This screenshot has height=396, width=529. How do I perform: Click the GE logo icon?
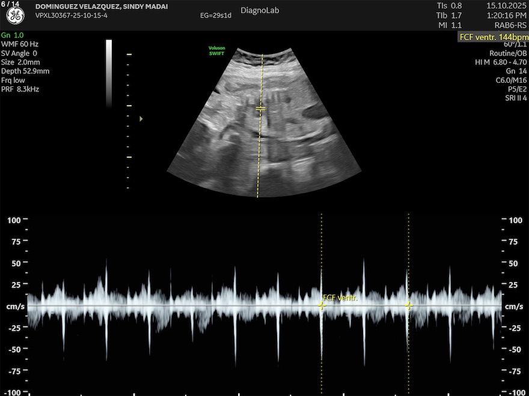[15, 16]
